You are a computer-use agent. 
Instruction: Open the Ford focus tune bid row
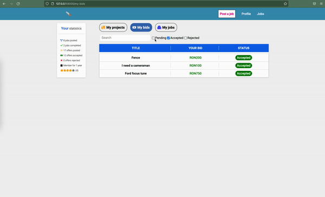click(x=184, y=73)
